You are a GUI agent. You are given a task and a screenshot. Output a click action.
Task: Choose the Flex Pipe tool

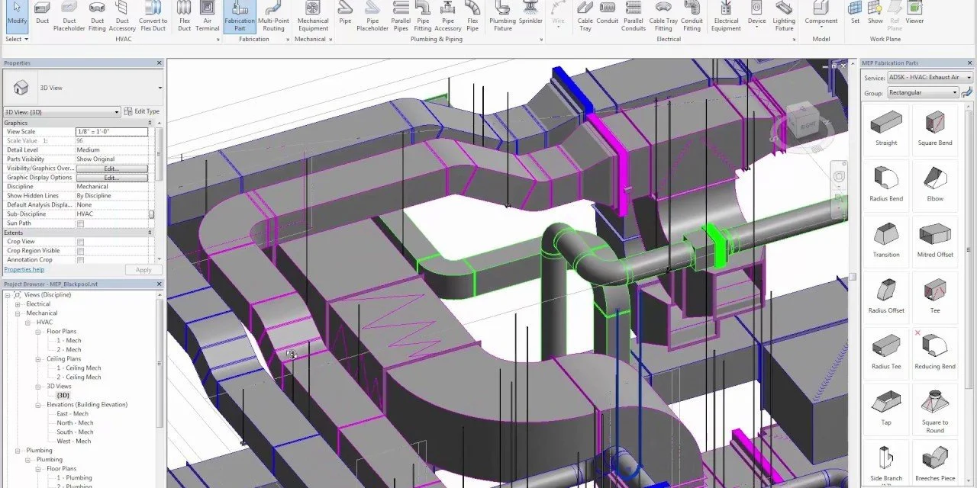472,15
